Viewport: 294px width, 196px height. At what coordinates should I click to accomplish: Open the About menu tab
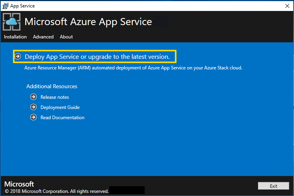[x=66, y=37]
